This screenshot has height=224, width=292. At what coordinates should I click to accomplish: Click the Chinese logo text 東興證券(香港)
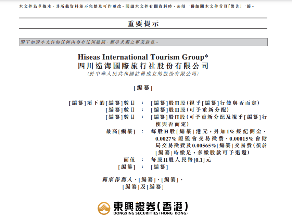click(x=151, y=207)
